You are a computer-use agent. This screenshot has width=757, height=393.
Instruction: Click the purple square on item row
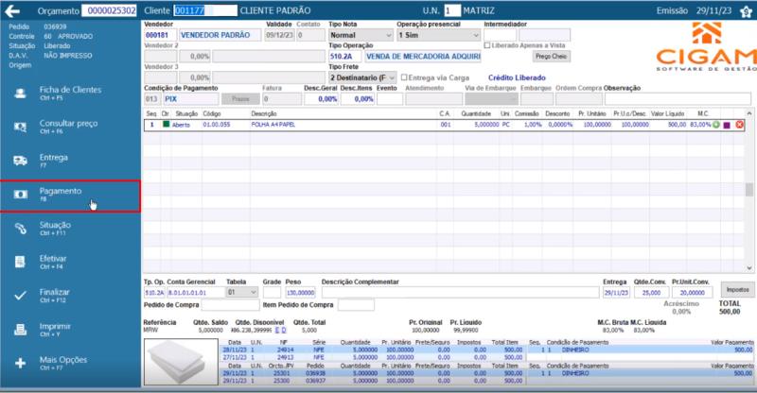(x=727, y=125)
